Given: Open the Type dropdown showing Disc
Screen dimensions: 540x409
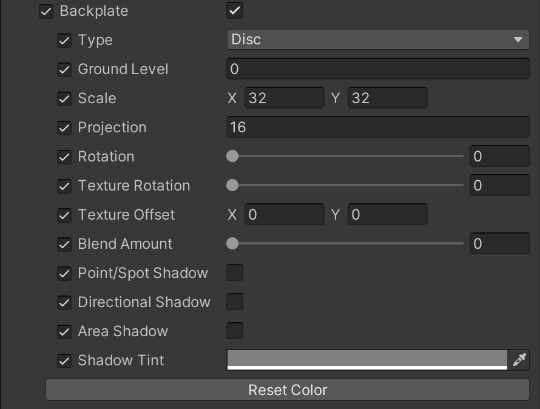Looking at the screenshot, I should tap(377, 40).
